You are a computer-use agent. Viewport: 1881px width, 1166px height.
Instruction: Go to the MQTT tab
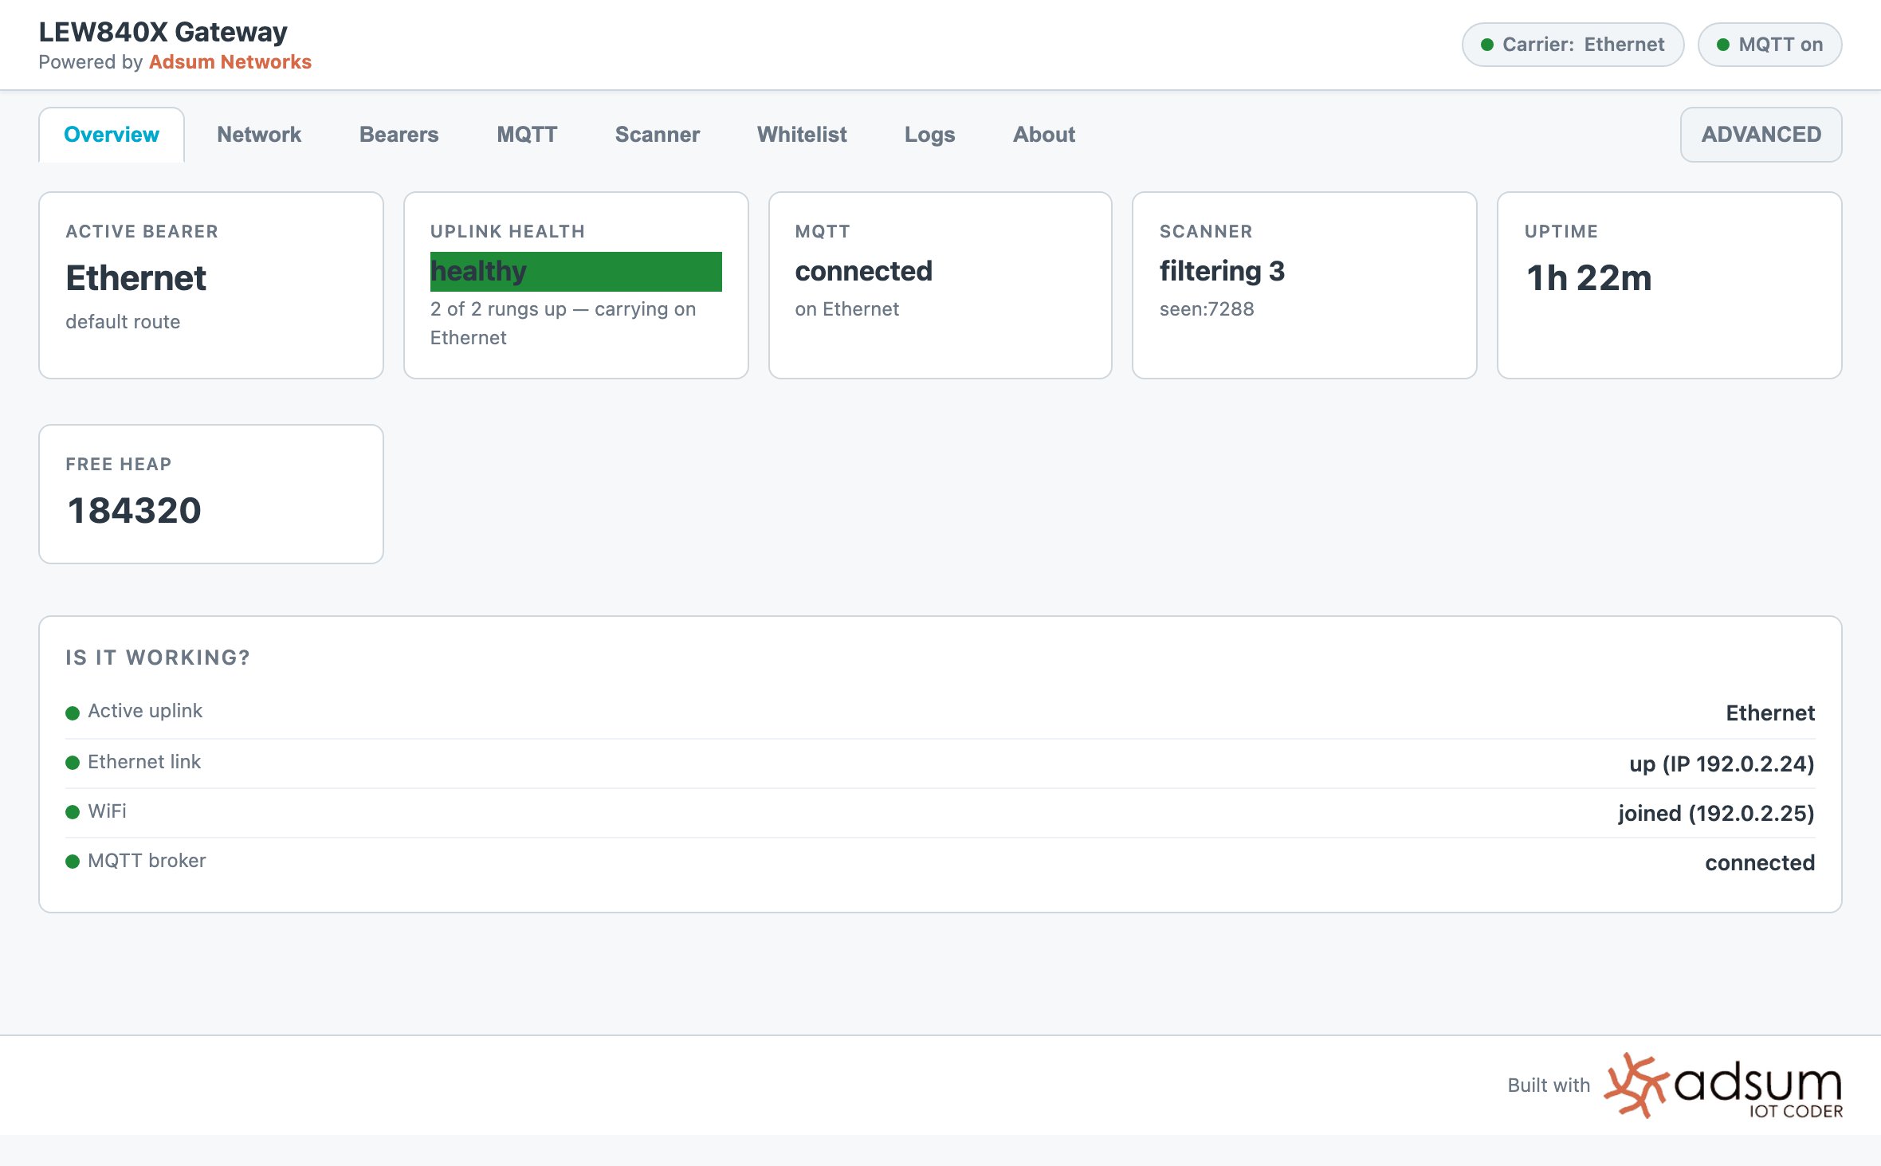[x=527, y=135]
